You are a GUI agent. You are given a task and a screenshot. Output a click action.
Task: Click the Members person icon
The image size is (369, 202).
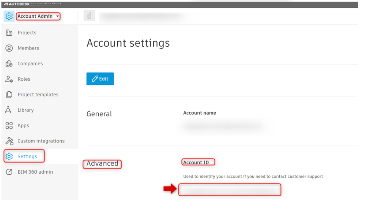click(x=9, y=48)
